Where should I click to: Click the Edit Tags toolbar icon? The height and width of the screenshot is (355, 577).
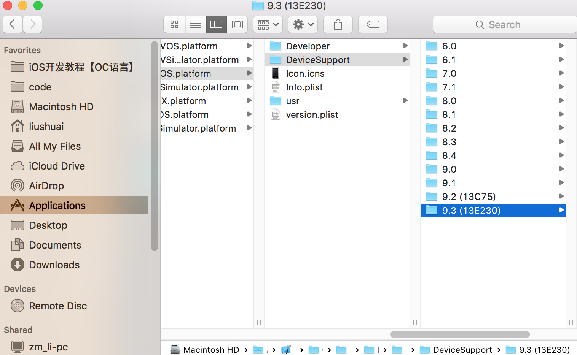coord(373,24)
